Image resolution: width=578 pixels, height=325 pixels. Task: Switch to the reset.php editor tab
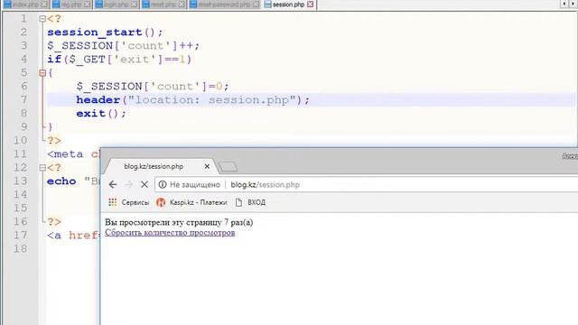[163, 5]
